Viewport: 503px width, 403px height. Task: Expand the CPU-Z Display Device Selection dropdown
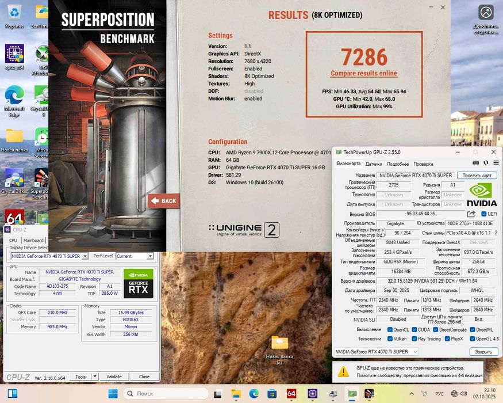point(85,256)
